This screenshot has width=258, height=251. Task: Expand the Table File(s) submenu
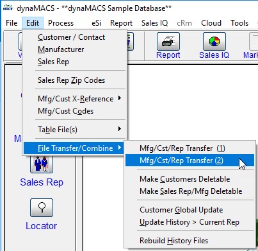[75, 129]
